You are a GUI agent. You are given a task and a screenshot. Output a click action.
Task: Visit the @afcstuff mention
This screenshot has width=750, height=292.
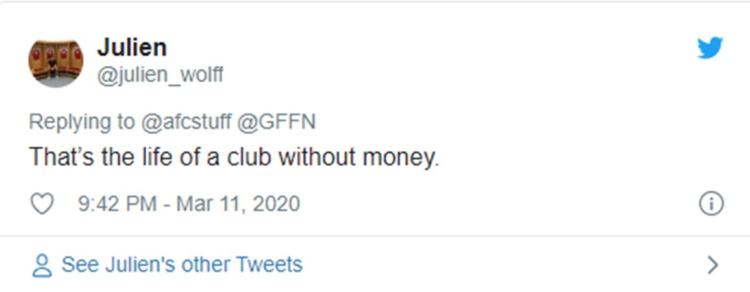click(x=187, y=122)
